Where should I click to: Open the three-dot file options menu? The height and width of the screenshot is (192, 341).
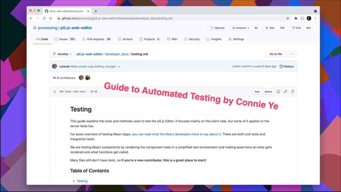tap(292, 54)
